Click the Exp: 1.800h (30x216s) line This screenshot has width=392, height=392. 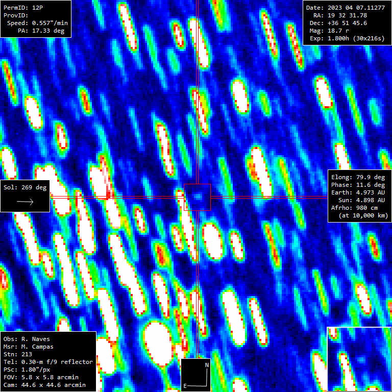pos(347,38)
